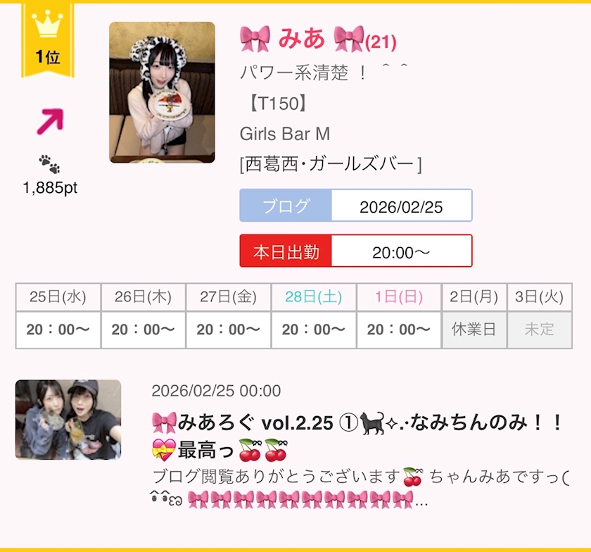Click the 本日出勤 20:00〜 button
This screenshot has height=552, width=591.
click(x=356, y=251)
